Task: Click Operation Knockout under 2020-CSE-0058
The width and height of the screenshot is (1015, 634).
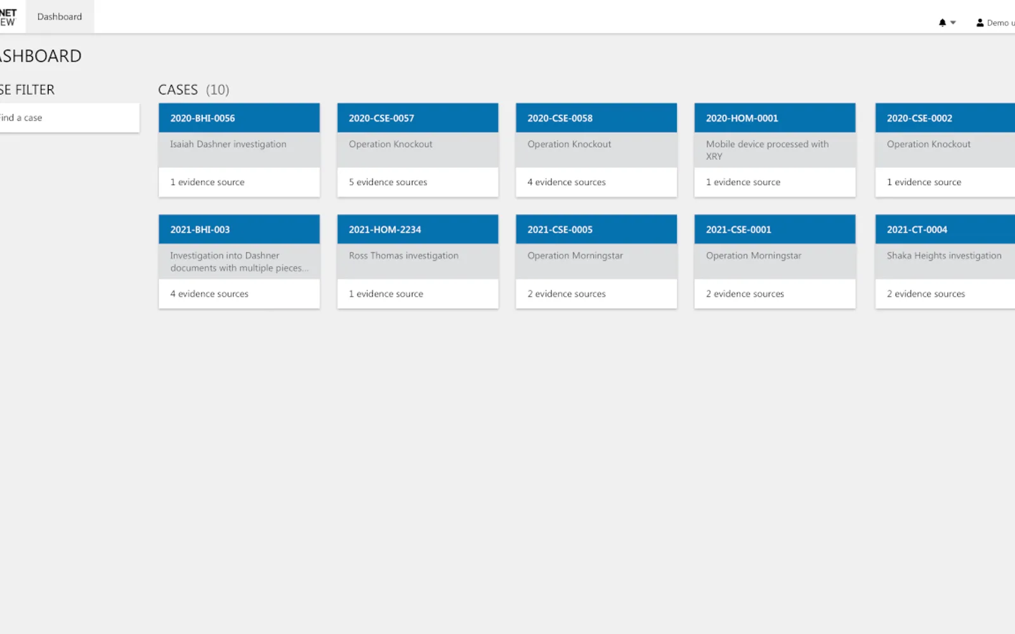Action: click(x=569, y=144)
